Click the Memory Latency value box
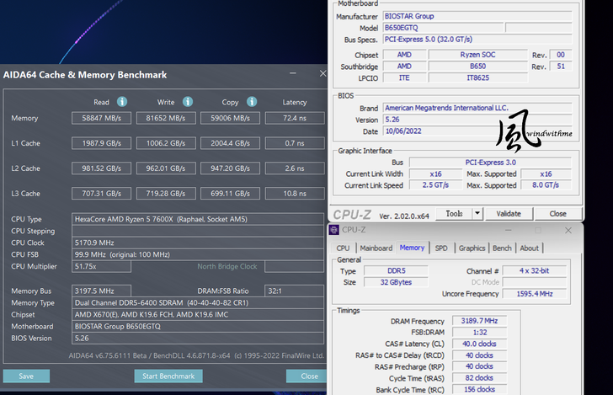 295,119
